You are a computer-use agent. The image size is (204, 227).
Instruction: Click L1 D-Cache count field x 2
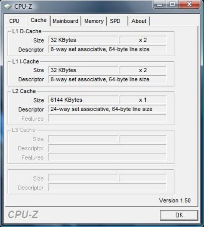click(143, 40)
